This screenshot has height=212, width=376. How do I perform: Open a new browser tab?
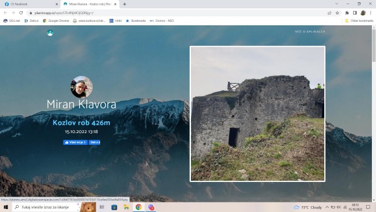coord(125,4)
